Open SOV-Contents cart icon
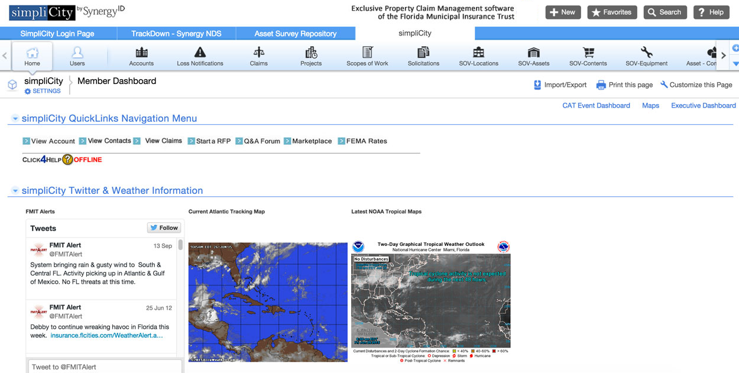 point(588,53)
